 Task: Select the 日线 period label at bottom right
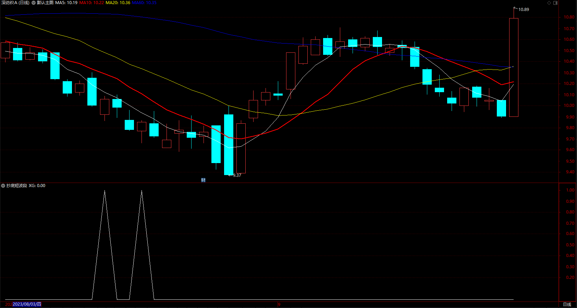(x=567, y=305)
